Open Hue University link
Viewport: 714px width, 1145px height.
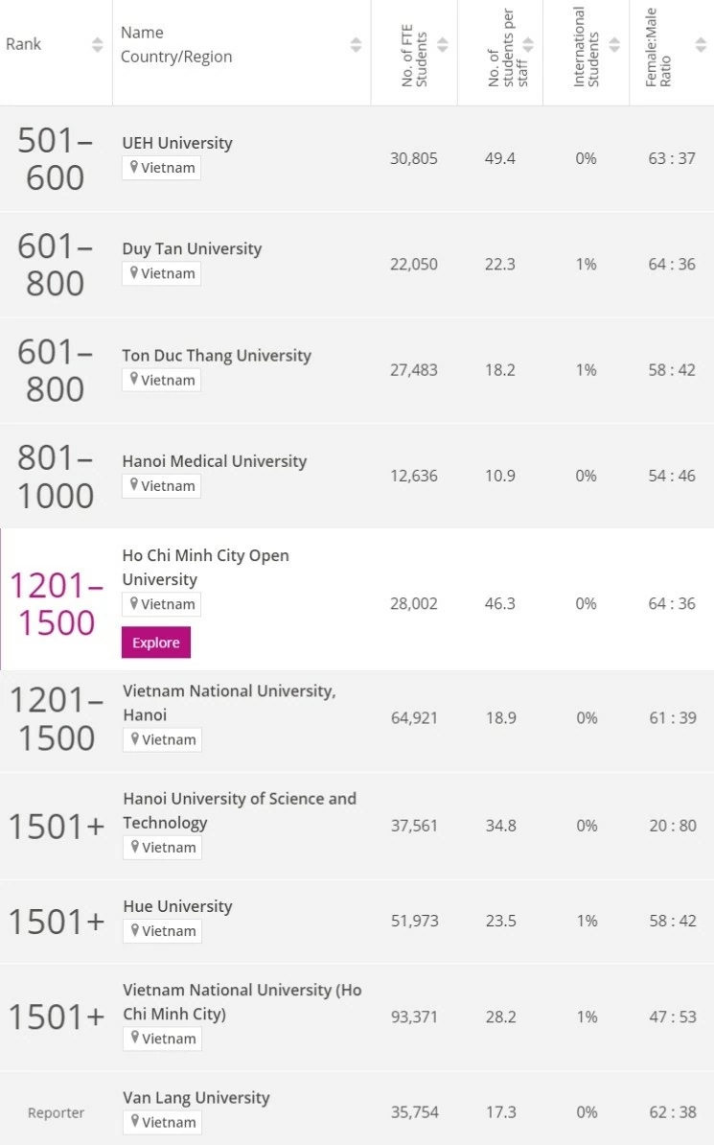pyautogui.click(x=177, y=906)
